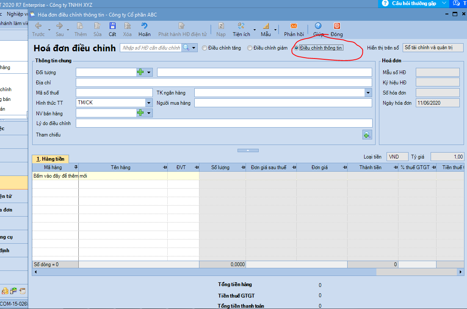Expand the Đối tượng dropdown
This screenshot has width=467, height=309.
point(149,72)
